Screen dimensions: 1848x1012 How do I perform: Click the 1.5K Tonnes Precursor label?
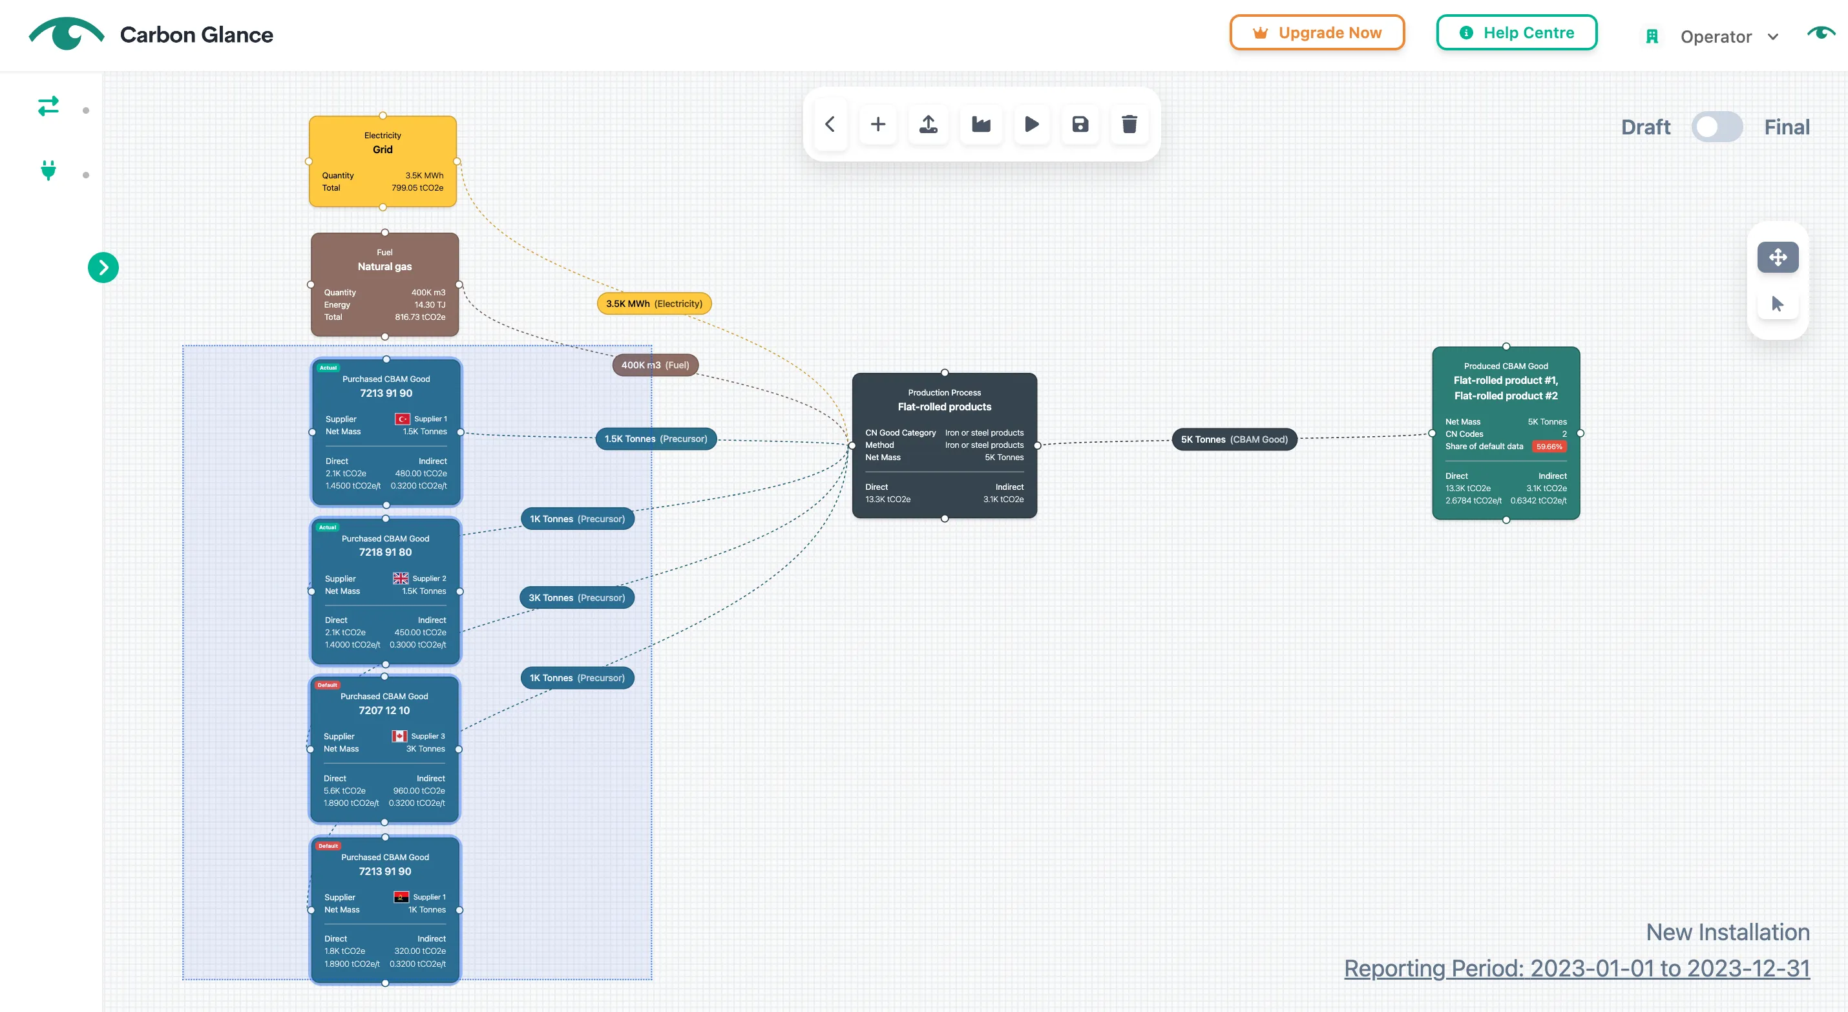click(x=656, y=439)
